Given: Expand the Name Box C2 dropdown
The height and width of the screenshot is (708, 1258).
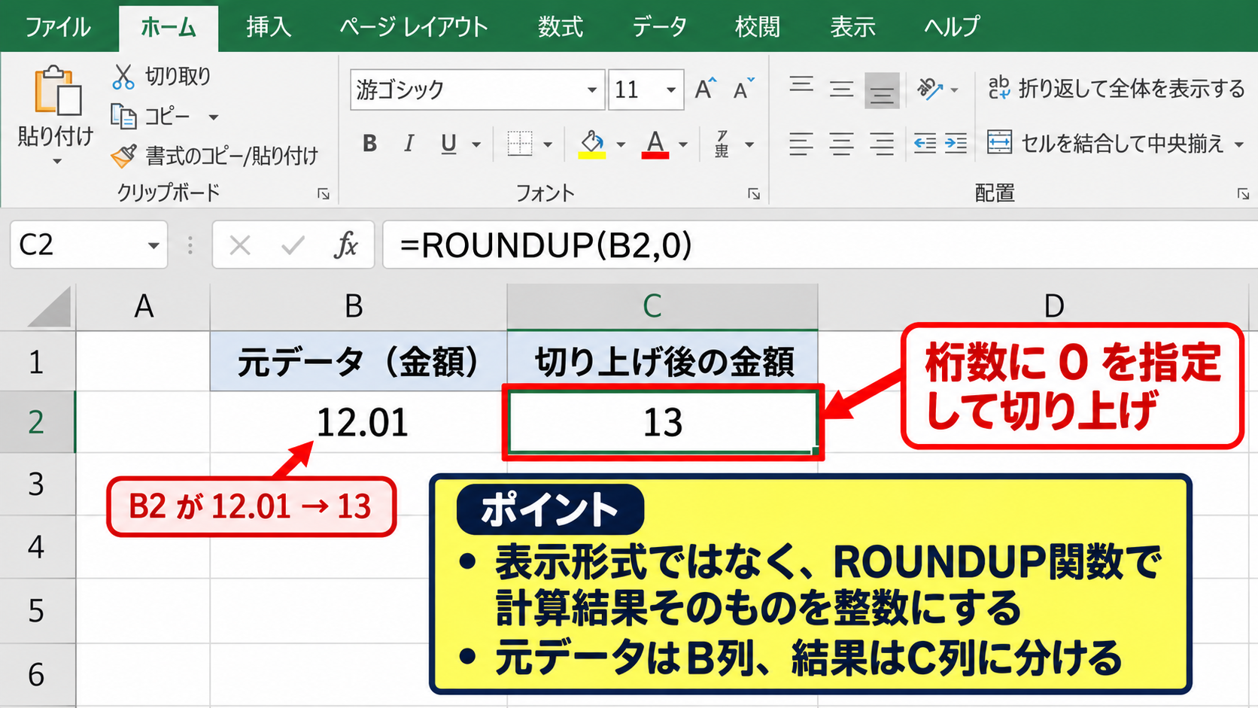Looking at the screenshot, I should [153, 245].
